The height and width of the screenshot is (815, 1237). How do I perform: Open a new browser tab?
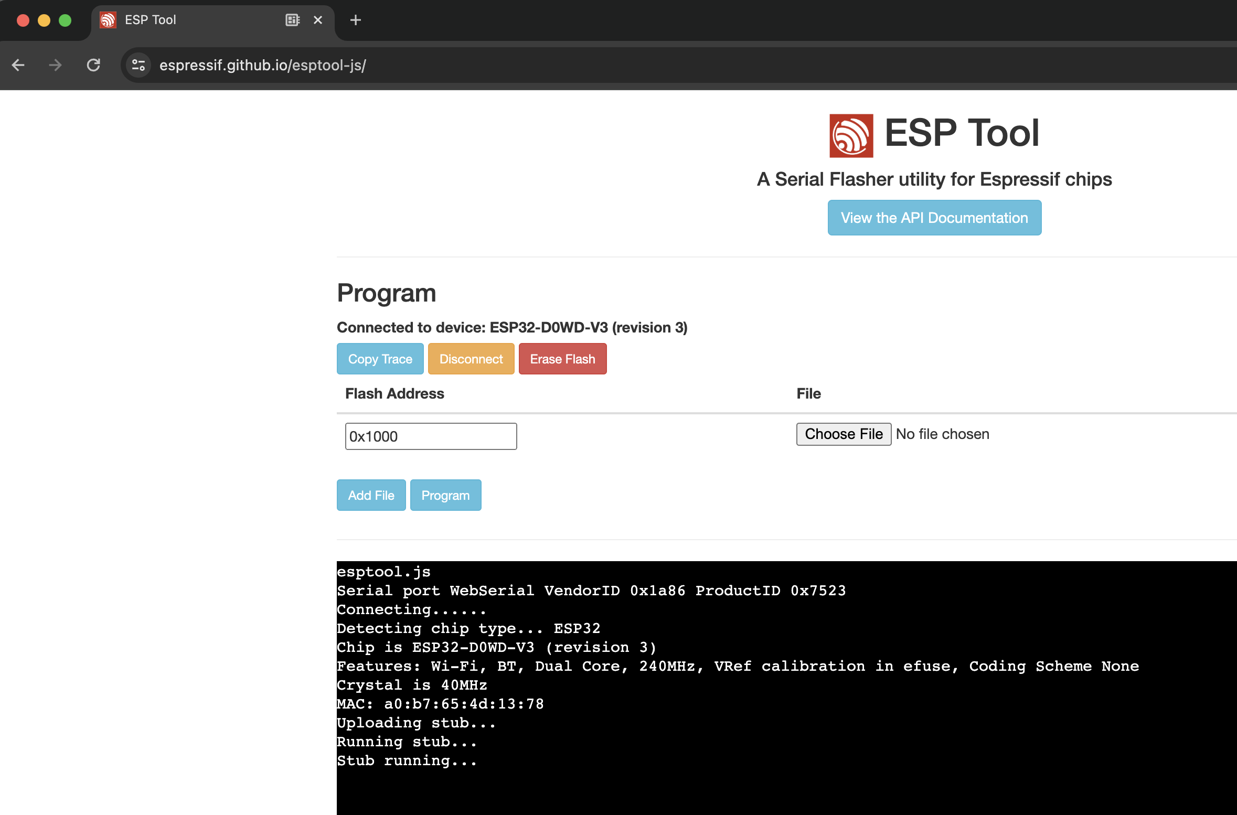(356, 20)
